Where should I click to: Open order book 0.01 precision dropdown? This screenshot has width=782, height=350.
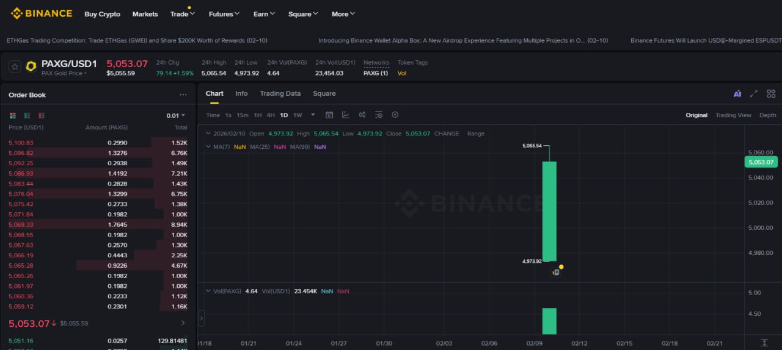pos(175,115)
